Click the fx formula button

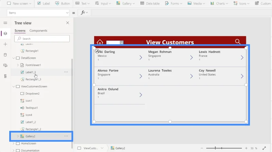[84, 13]
